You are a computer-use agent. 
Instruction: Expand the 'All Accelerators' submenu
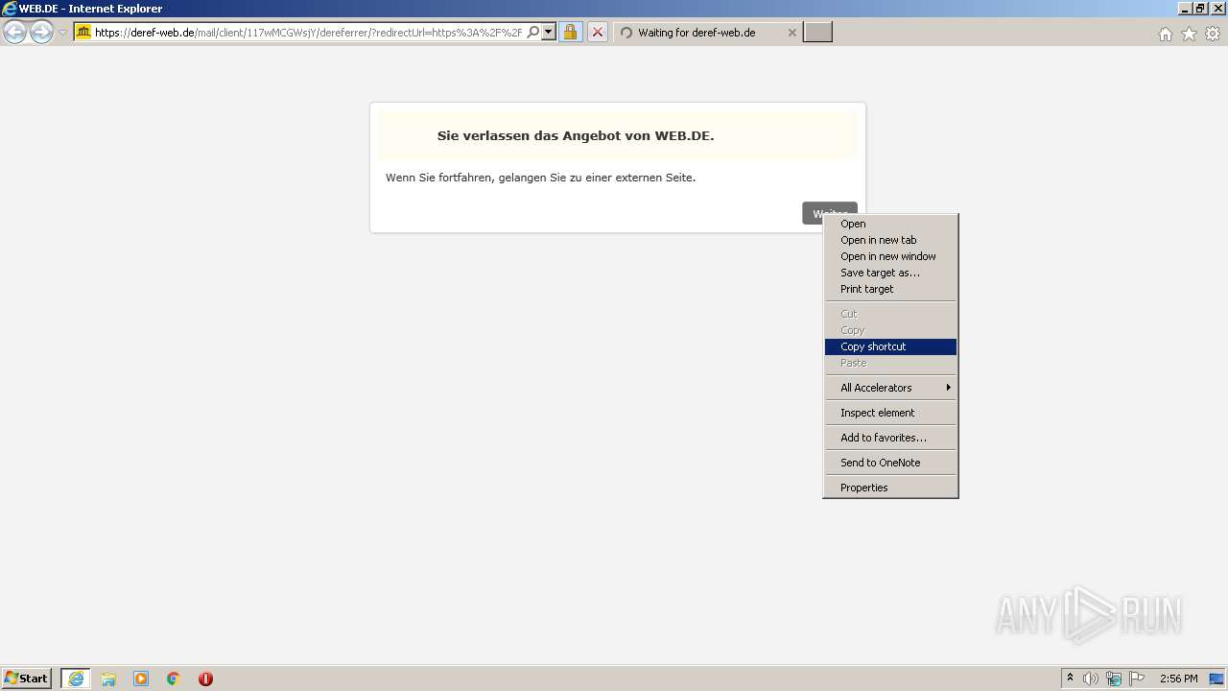890,388
